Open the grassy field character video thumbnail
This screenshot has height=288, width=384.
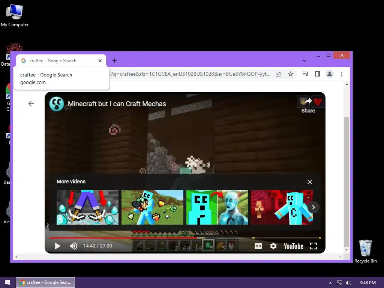pyautogui.click(x=152, y=207)
